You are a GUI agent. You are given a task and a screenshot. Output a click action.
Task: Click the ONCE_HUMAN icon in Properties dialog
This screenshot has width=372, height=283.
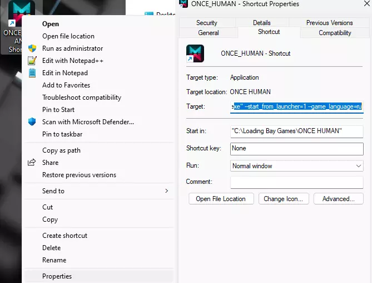(x=195, y=53)
